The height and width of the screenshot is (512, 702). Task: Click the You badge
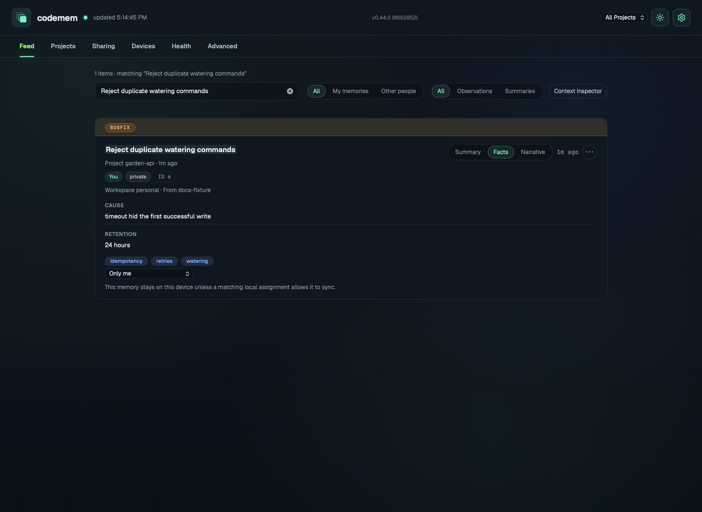pos(114,177)
